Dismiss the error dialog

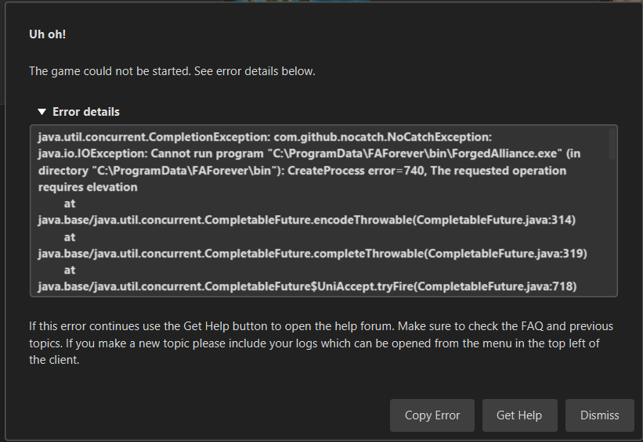(x=599, y=415)
